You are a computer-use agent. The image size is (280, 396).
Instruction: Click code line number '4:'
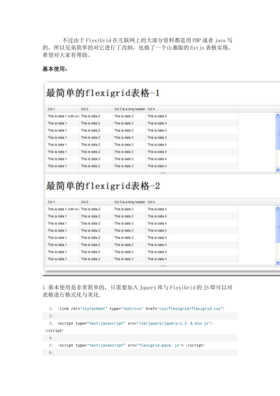tap(51, 338)
